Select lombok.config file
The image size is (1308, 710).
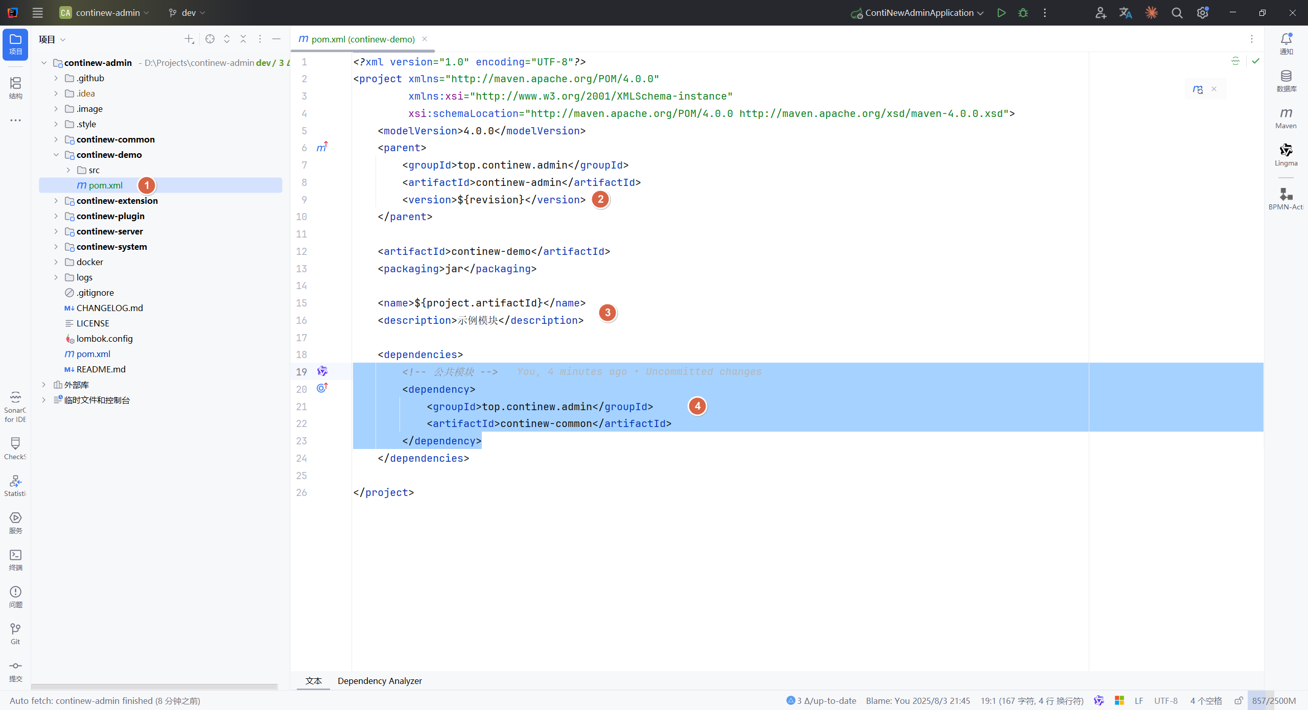[105, 339]
